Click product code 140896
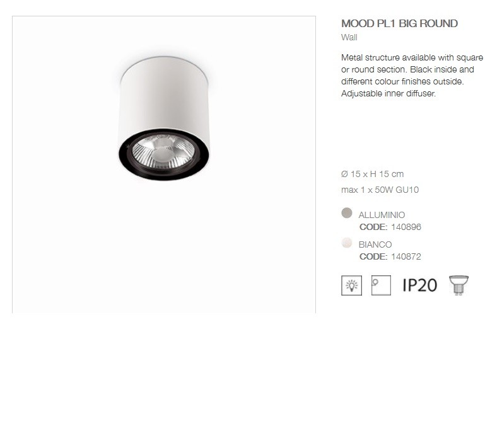The height and width of the screenshot is (431, 502). click(406, 227)
